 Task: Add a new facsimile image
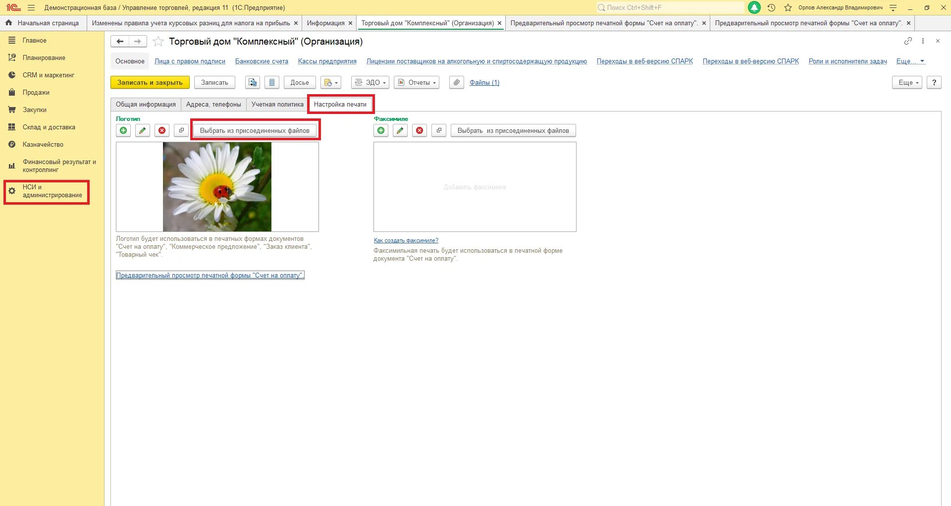tap(381, 130)
